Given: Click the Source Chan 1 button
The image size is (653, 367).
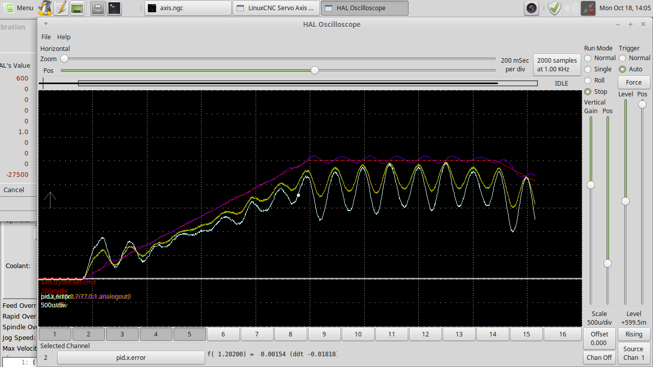Looking at the screenshot, I should click(x=634, y=353).
